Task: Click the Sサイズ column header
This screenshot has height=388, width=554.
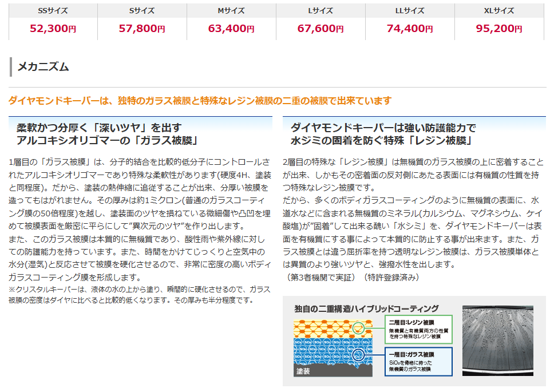Action: (x=142, y=10)
